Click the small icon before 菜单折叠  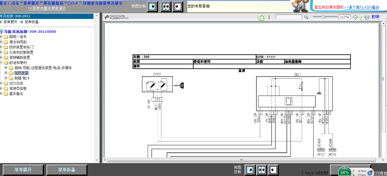point(22,22)
